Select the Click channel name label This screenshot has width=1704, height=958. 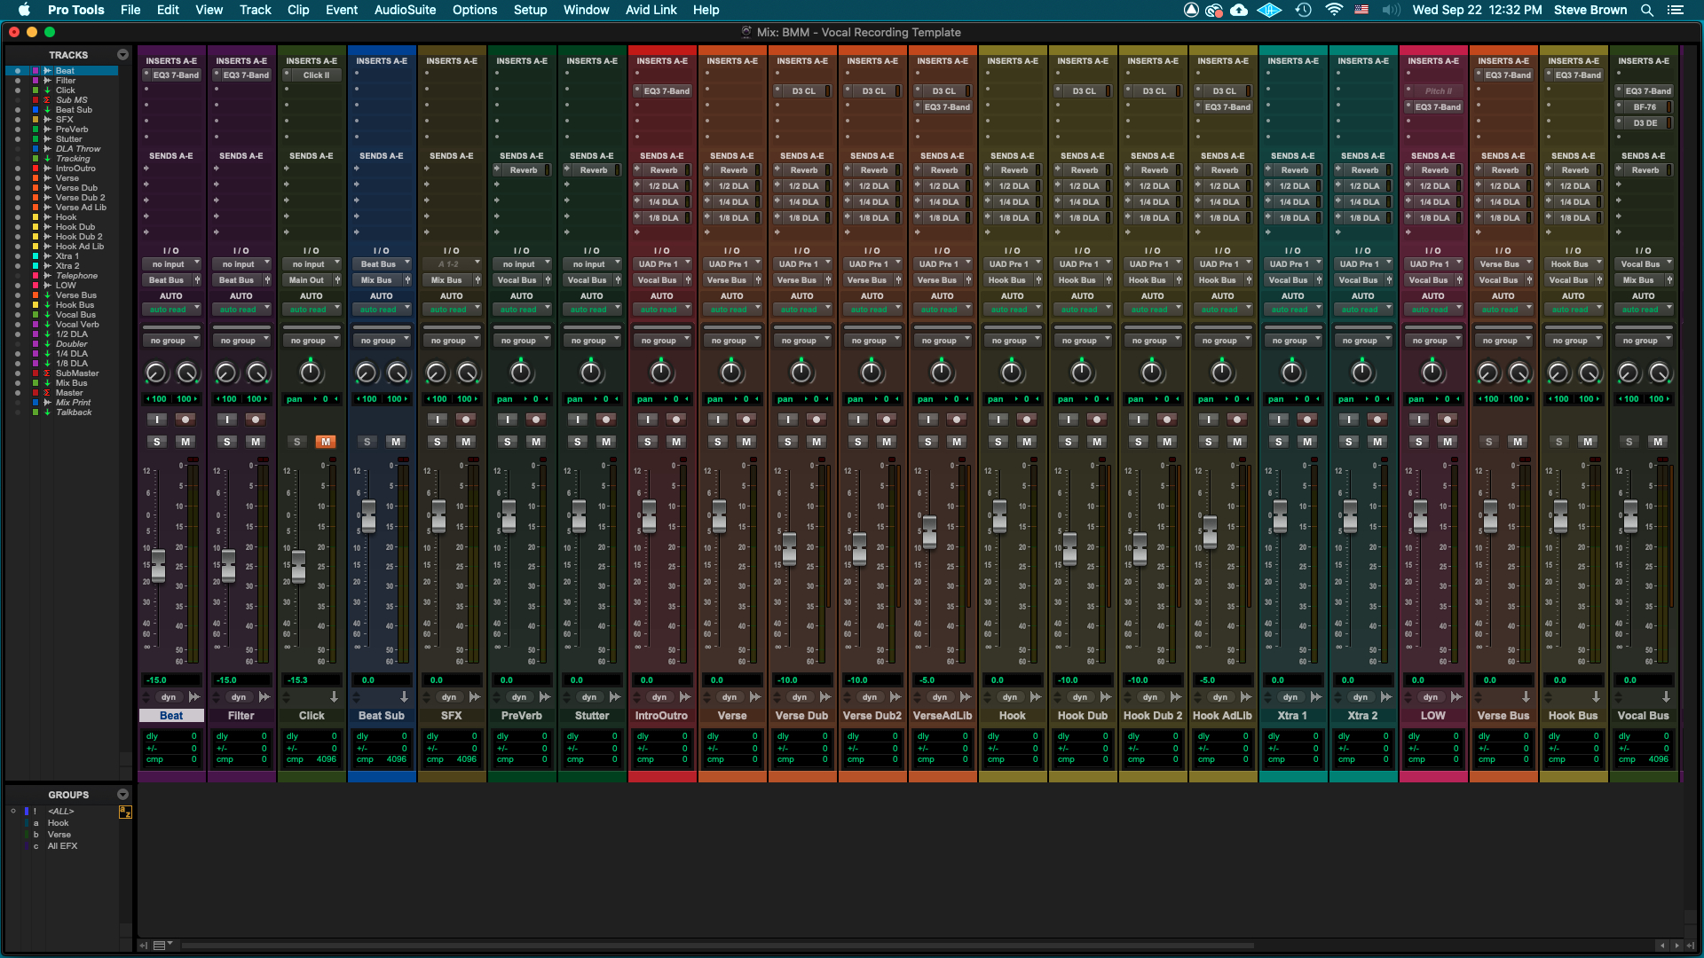tap(312, 716)
